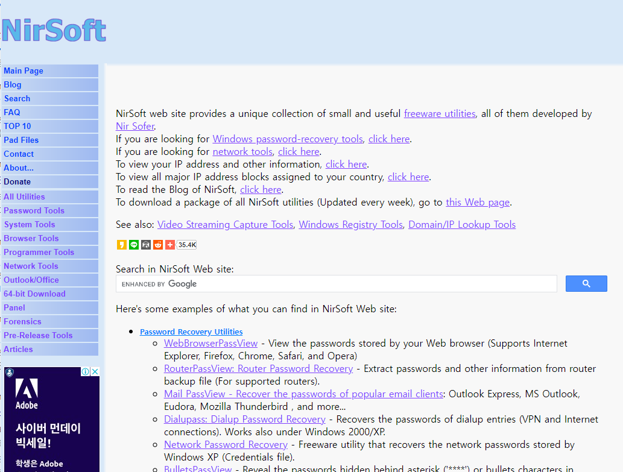Open the ad info (i) icon
The width and height of the screenshot is (623, 472).
(86, 371)
